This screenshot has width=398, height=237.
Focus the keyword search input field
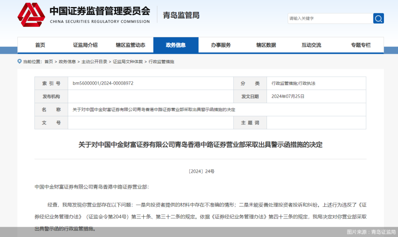[x=330, y=18]
